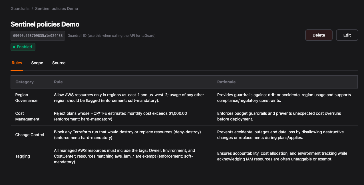Open the Edit guardrail button
The width and height of the screenshot is (364, 185).
click(x=347, y=35)
